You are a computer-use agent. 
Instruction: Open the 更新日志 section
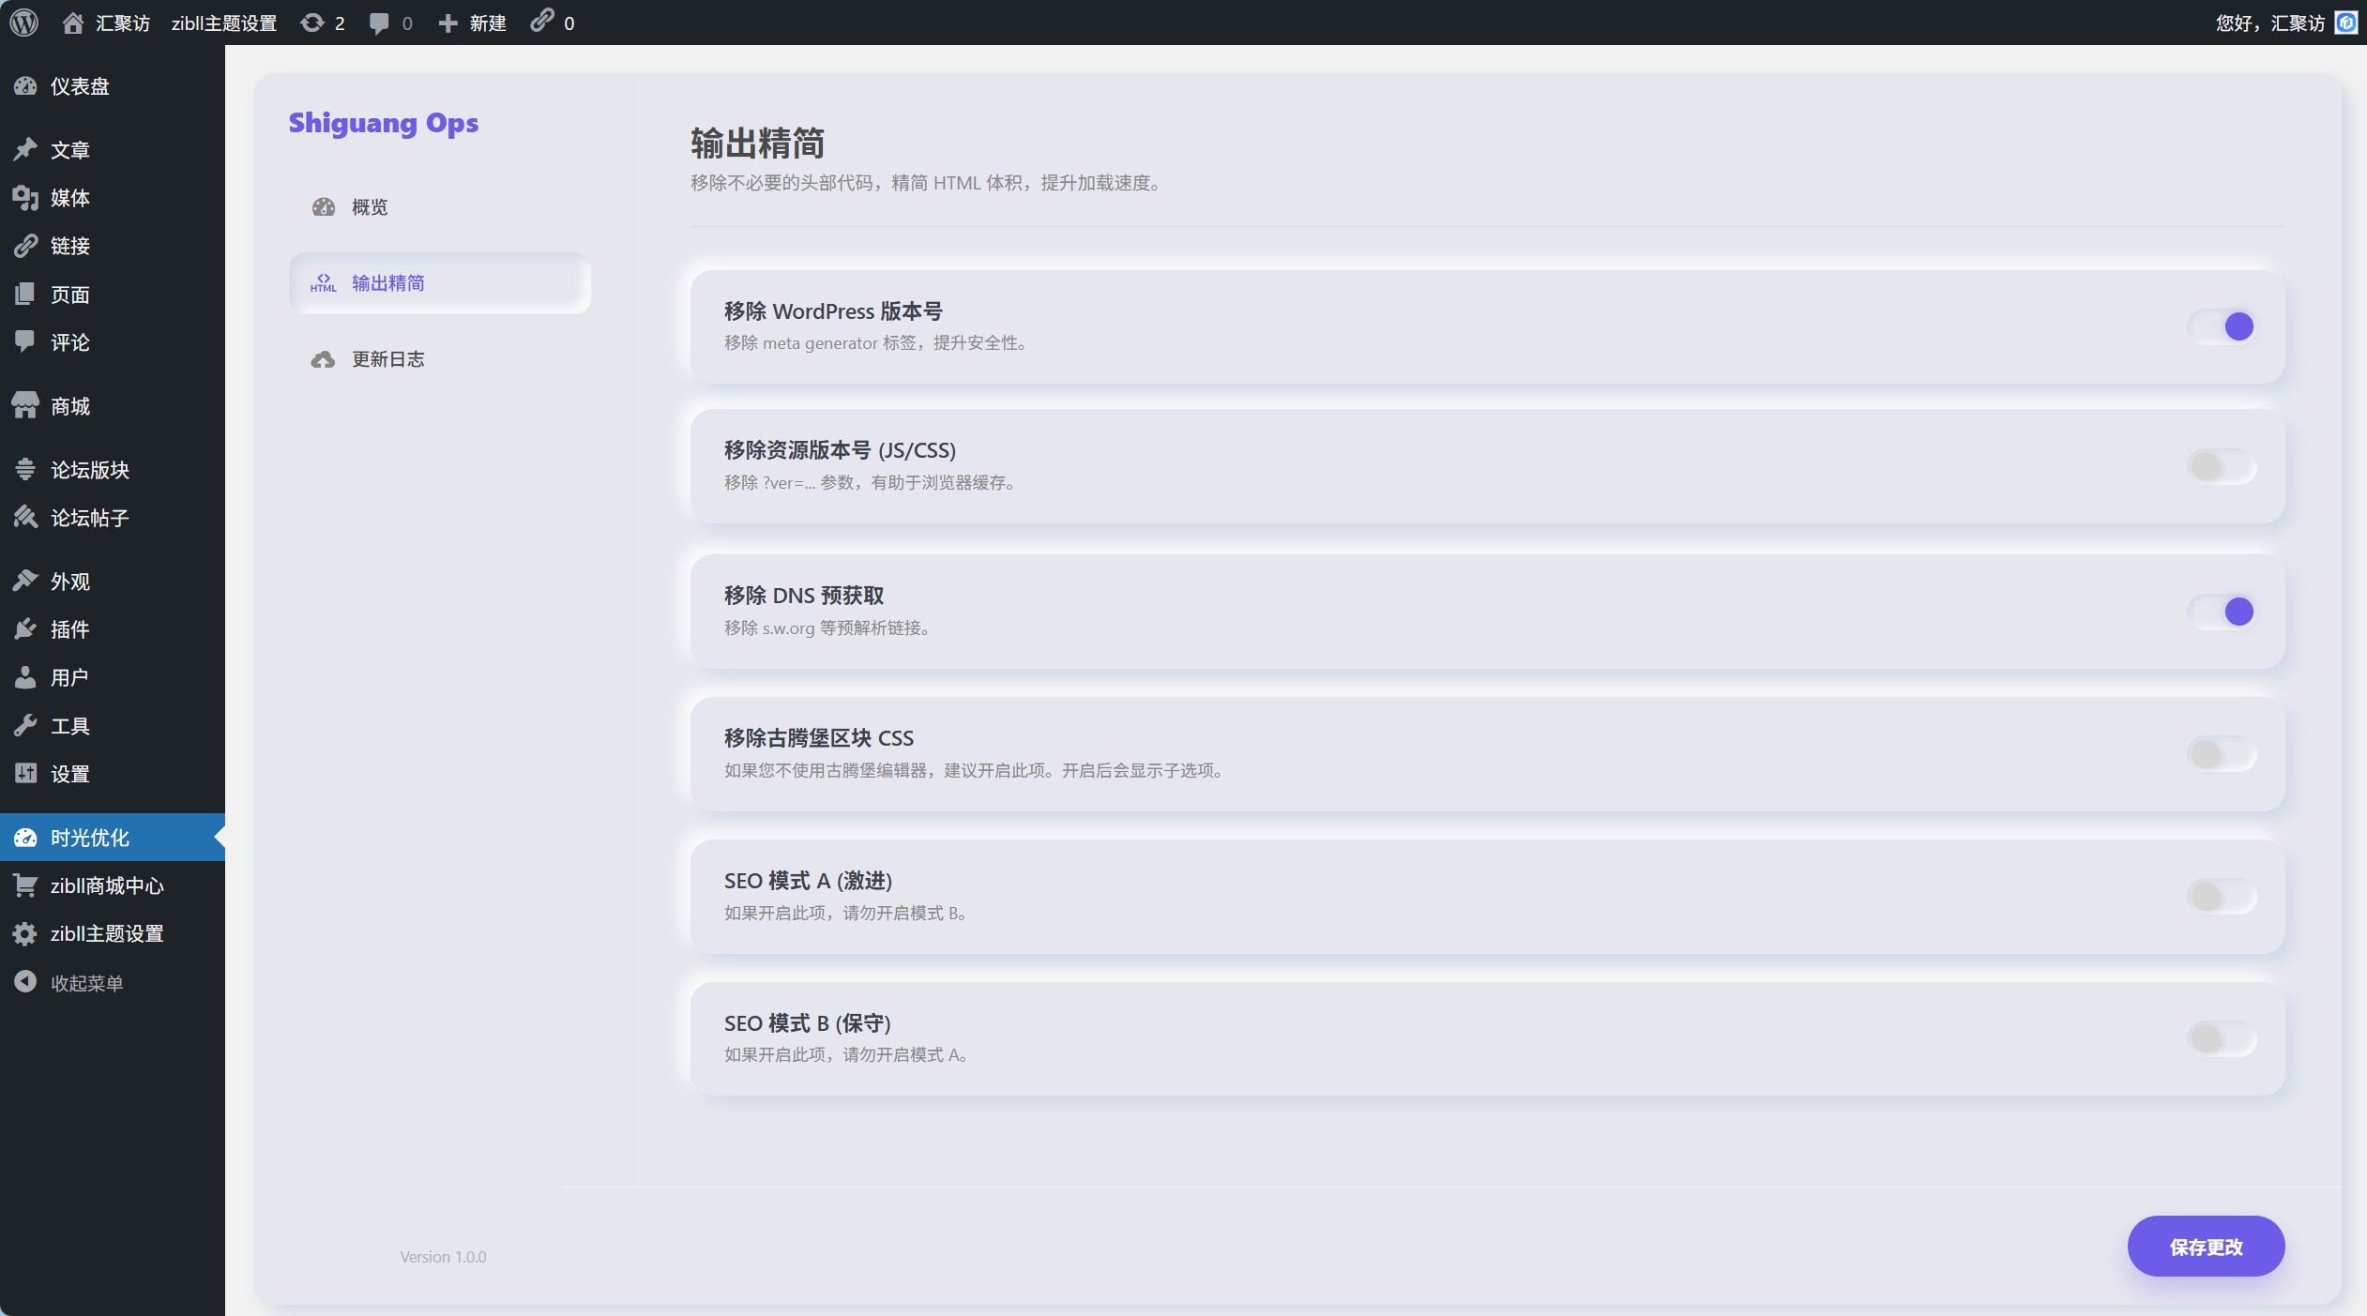click(x=387, y=358)
